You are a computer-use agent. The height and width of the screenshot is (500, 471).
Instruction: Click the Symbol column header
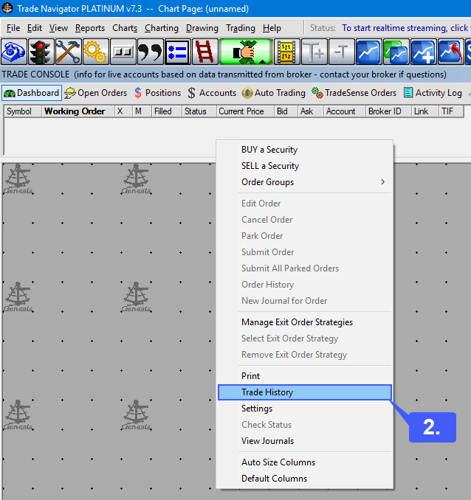click(23, 111)
